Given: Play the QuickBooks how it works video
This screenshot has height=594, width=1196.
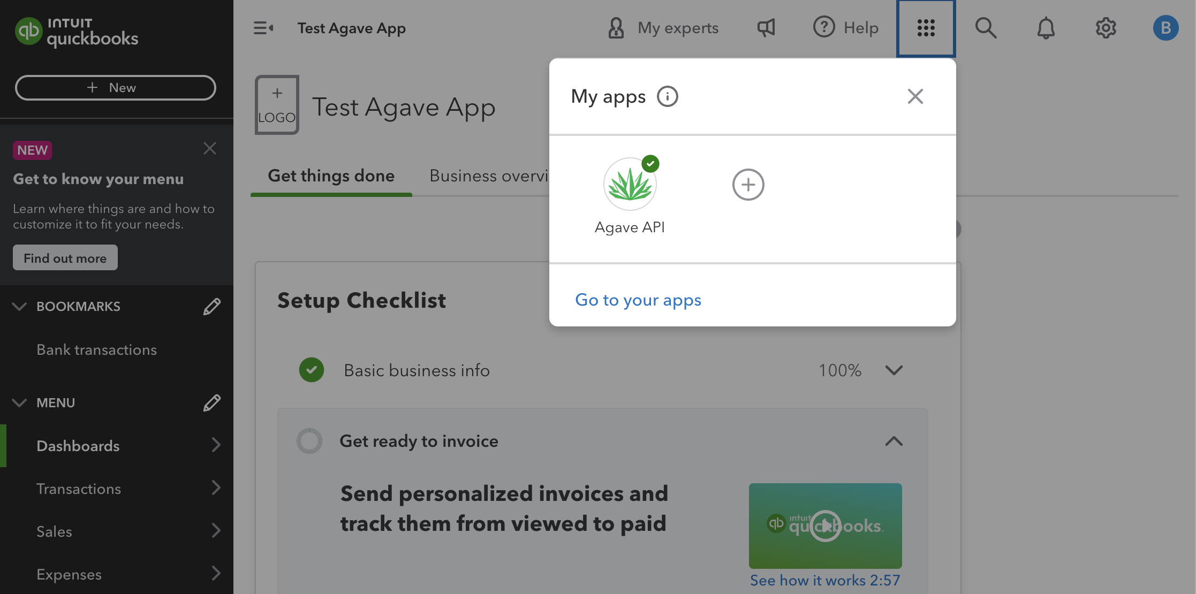Looking at the screenshot, I should [825, 526].
